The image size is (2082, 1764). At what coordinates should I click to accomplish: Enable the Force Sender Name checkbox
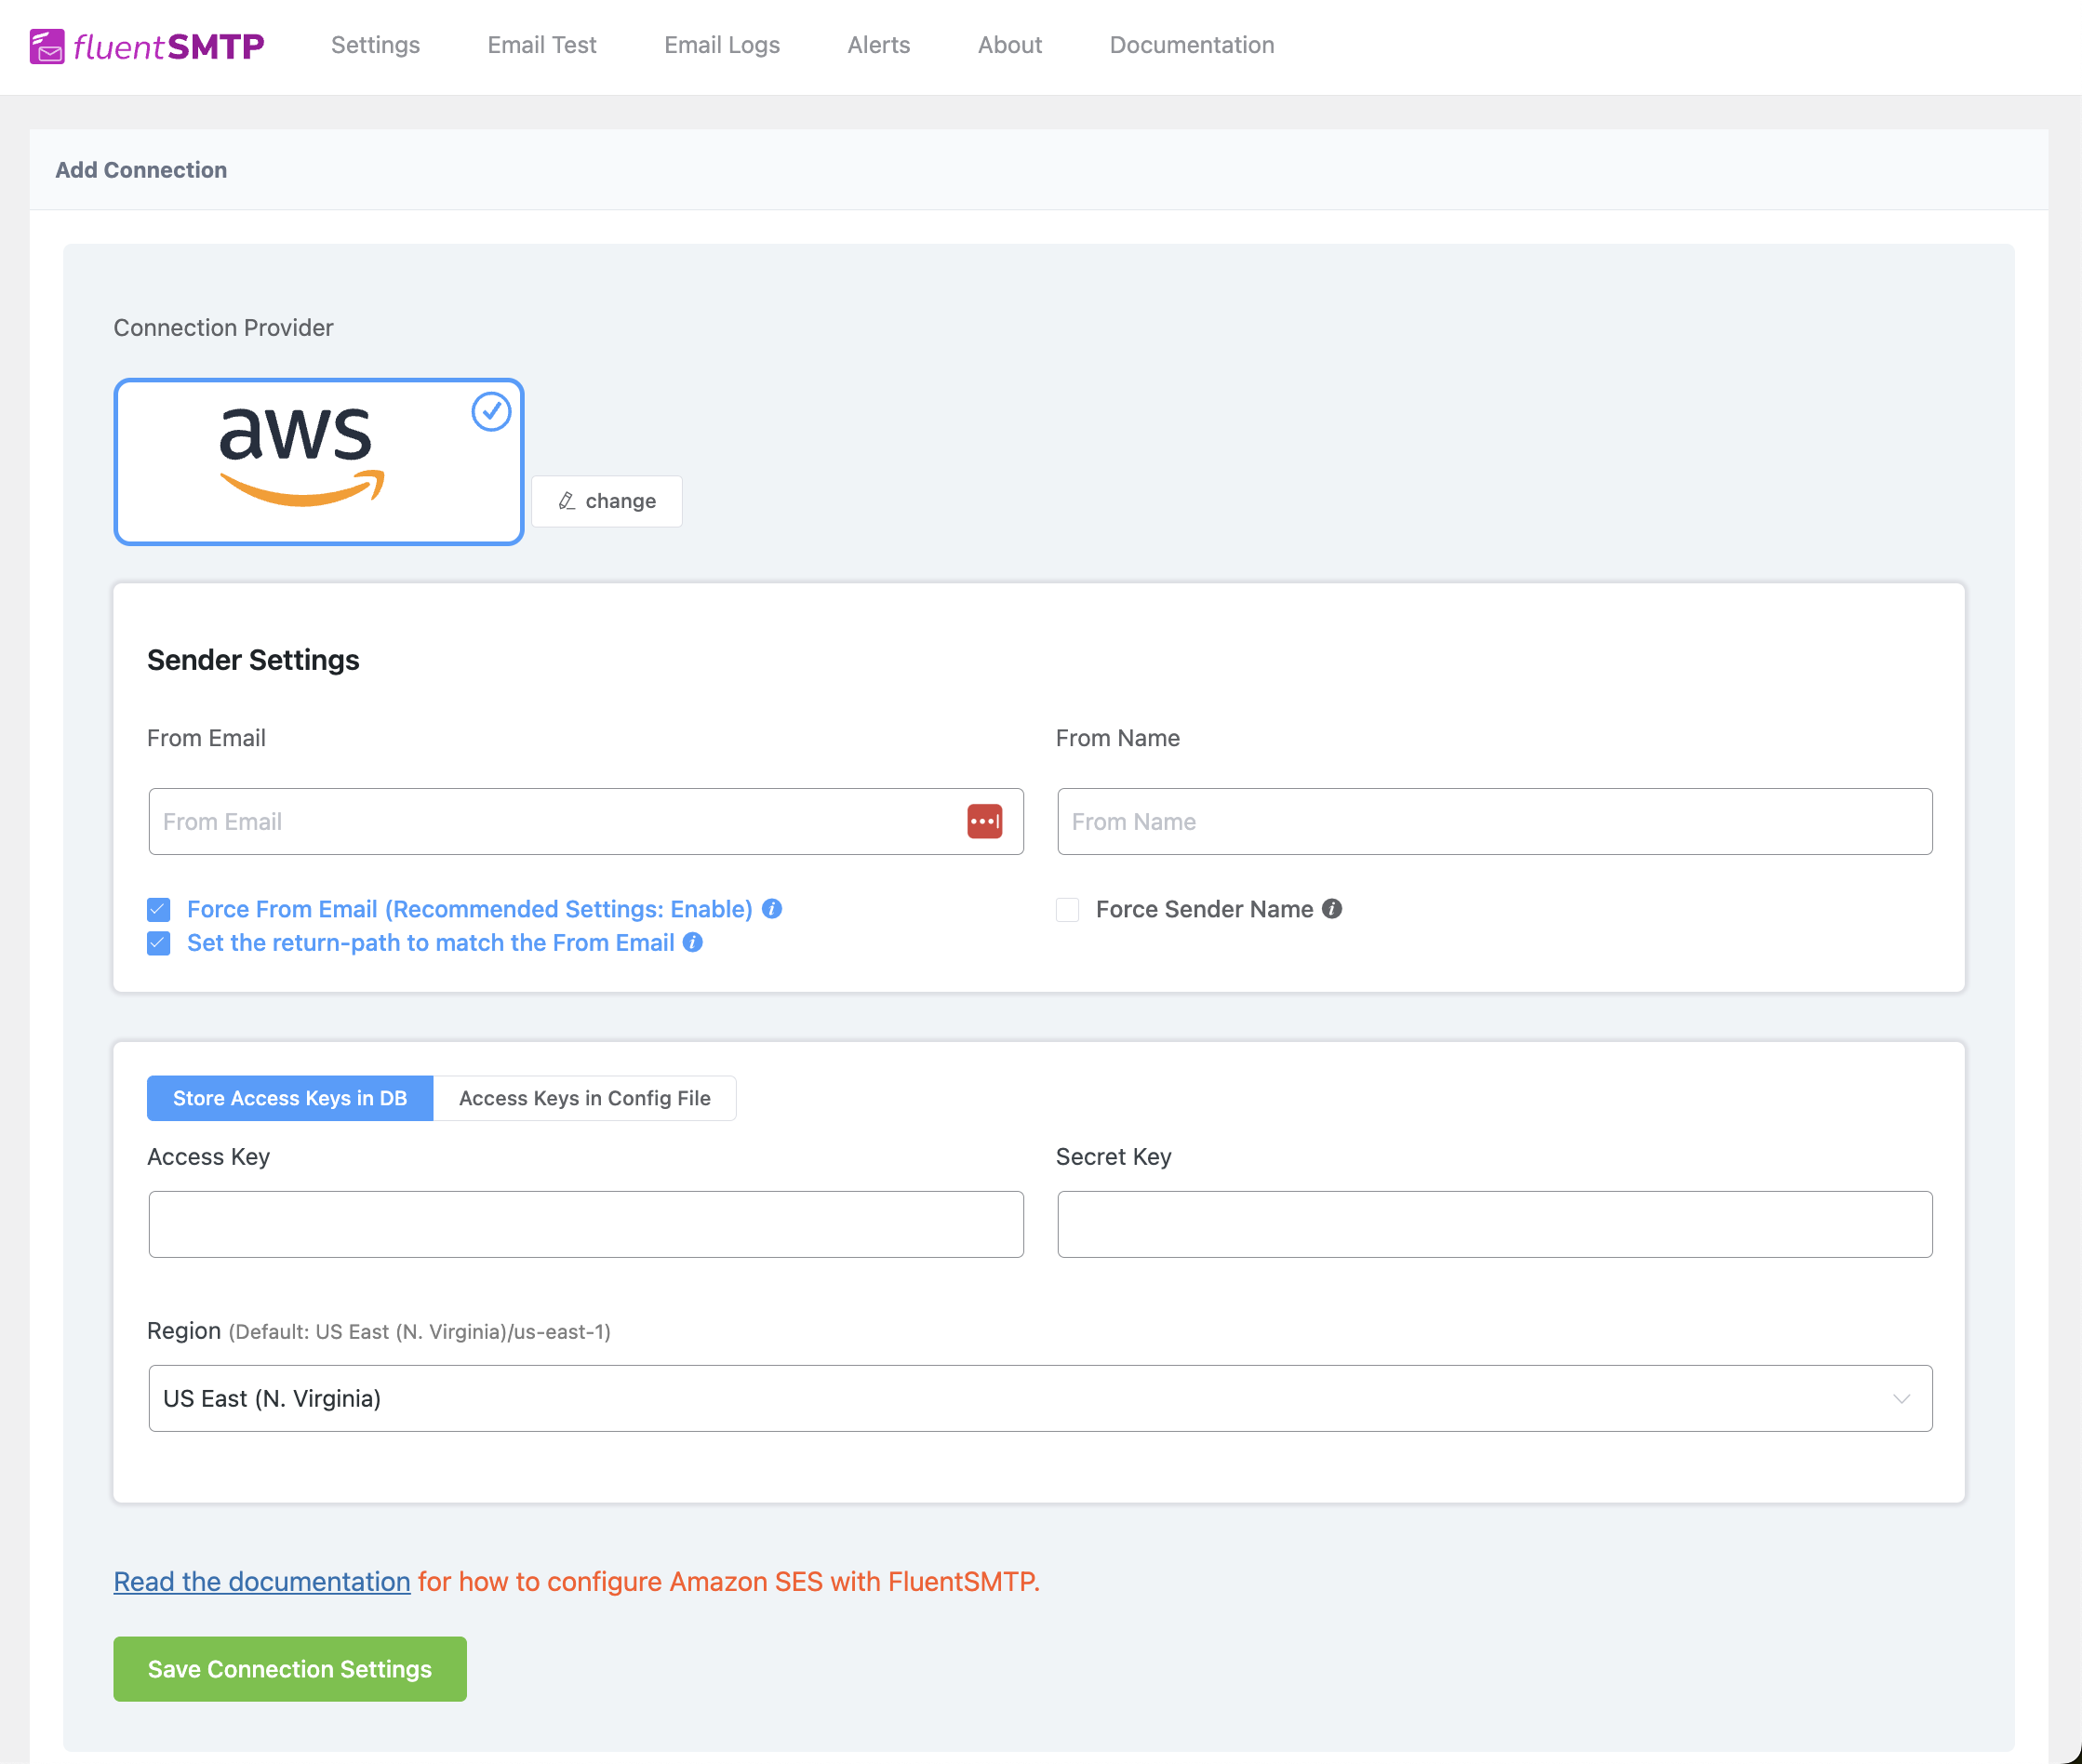[x=1068, y=910]
